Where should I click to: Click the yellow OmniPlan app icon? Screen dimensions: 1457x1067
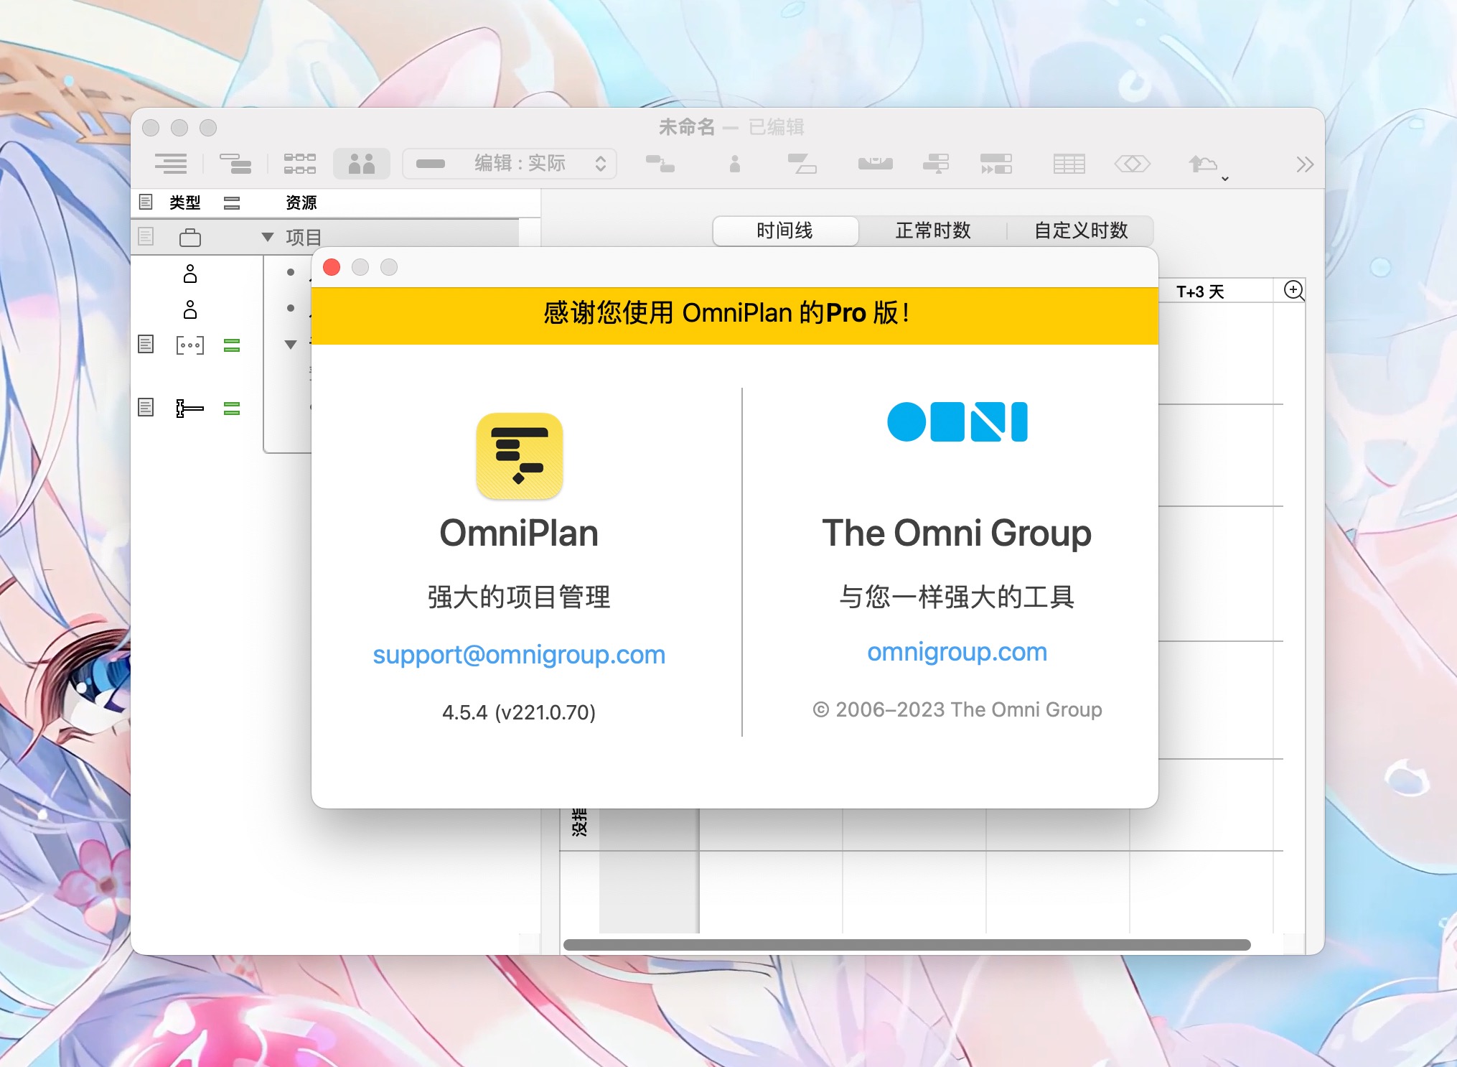519,456
